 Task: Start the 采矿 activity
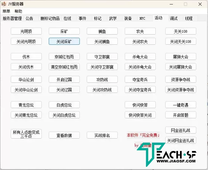(x=64, y=31)
